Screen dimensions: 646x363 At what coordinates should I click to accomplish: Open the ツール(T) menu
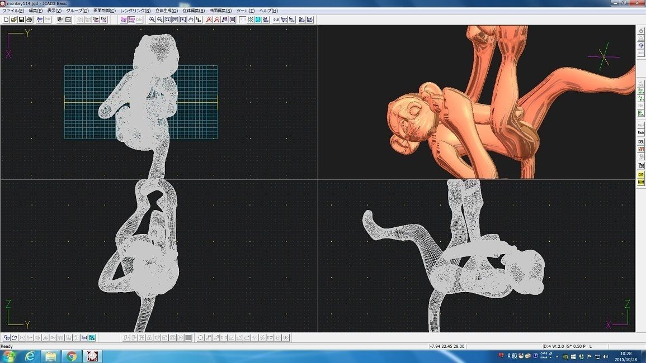point(245,11)
